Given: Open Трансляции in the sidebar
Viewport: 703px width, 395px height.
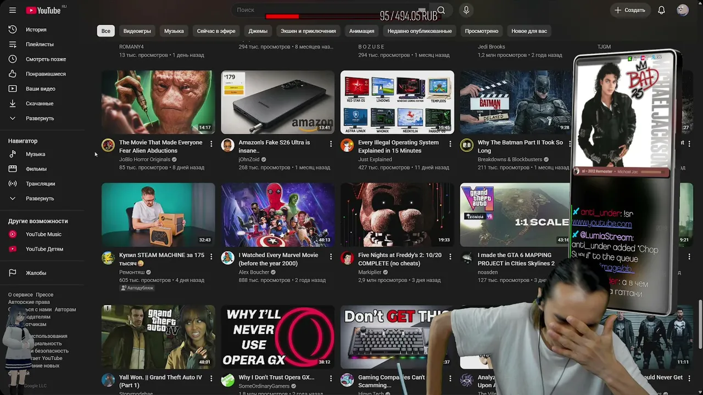Looking at the screenshot, I should pyautogui.click(x=42, y=184).
